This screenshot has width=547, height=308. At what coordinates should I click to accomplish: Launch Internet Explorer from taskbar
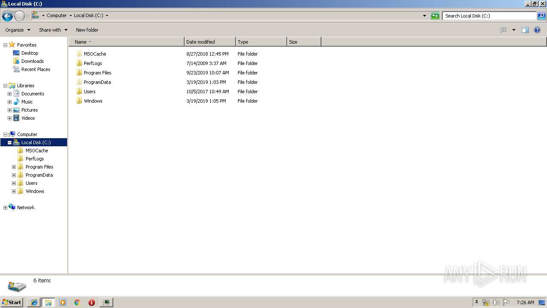coord(34,302)
